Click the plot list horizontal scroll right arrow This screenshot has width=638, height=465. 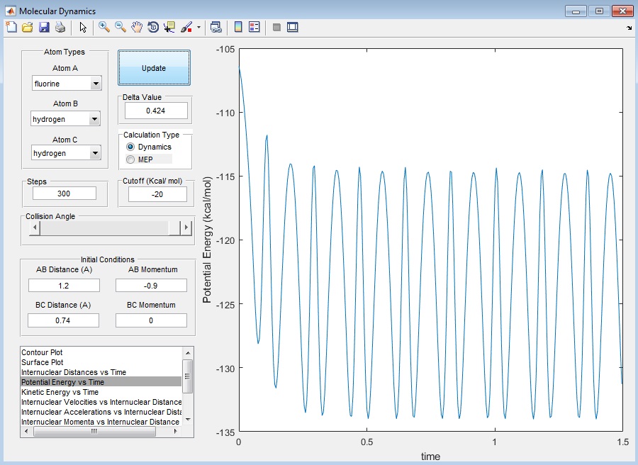coord(176,431)
